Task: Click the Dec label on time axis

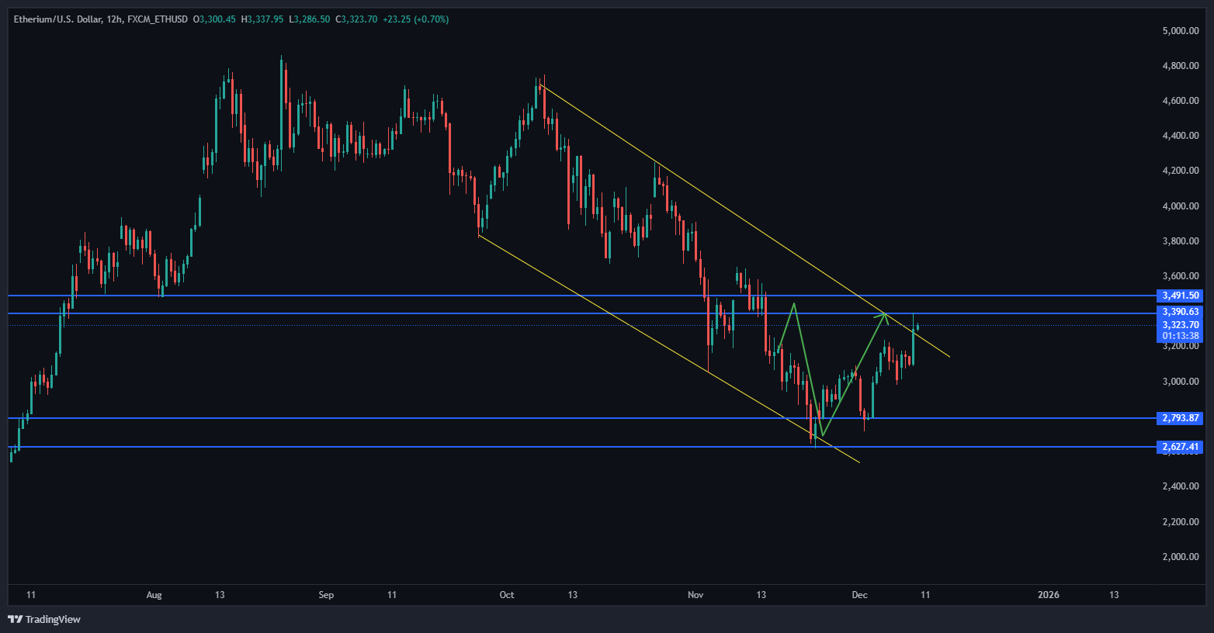Action: 859,595
